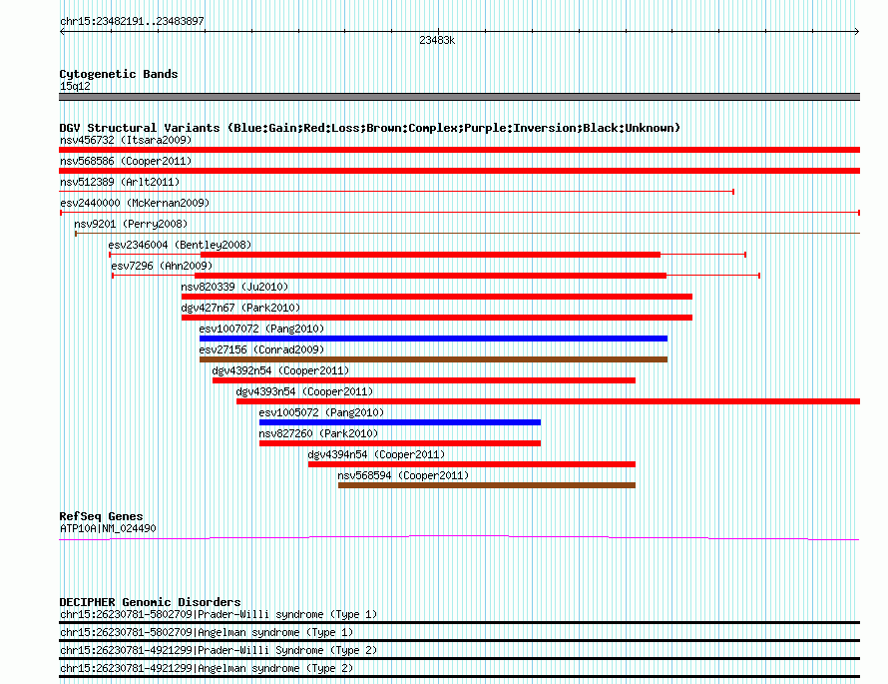
Task: Select the esv1005072 (Pang2010) label
Action: click(x=321, y=412)
